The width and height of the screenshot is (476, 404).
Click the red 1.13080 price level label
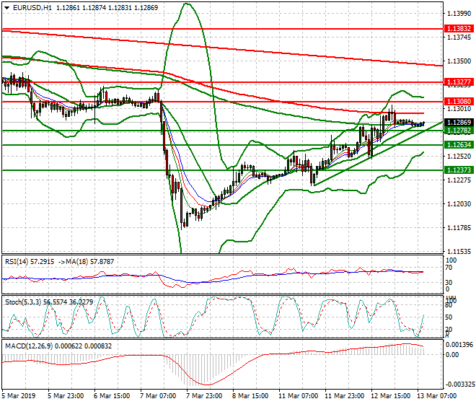(459, 102)
